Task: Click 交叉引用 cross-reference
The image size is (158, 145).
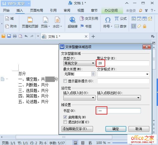Action: coord(89,19)
